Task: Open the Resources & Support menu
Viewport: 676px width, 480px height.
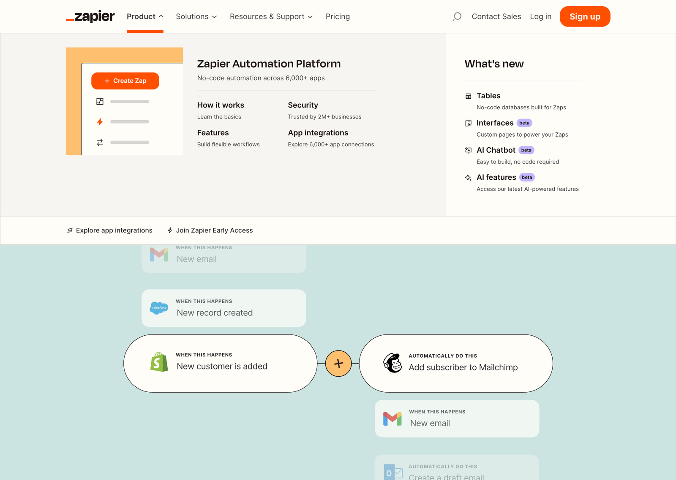Action: pos(271,16)
